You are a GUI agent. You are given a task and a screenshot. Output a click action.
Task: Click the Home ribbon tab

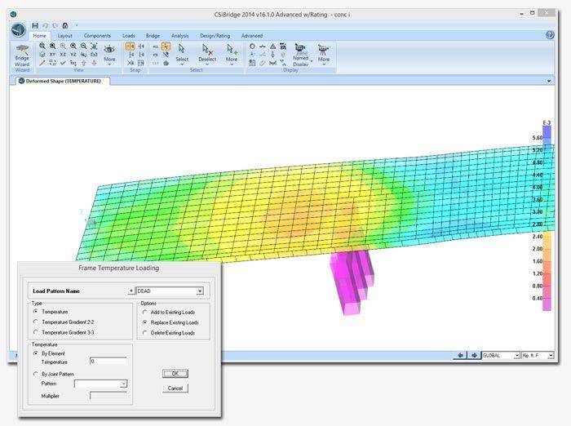tap(40, 36)
